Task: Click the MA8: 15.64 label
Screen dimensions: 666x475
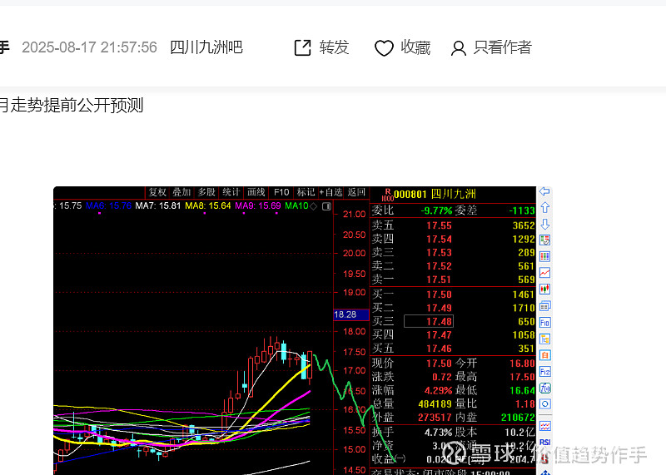Action: coord(207,205)
